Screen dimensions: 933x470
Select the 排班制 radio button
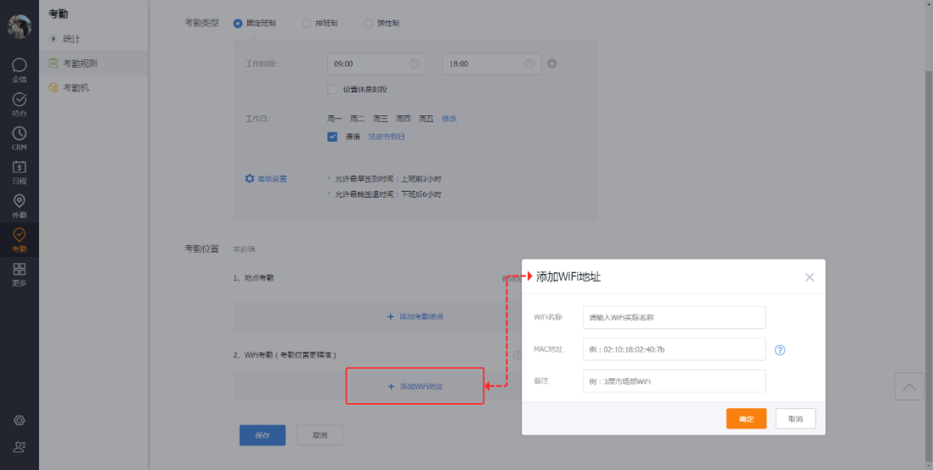click(x=307, y=23)
